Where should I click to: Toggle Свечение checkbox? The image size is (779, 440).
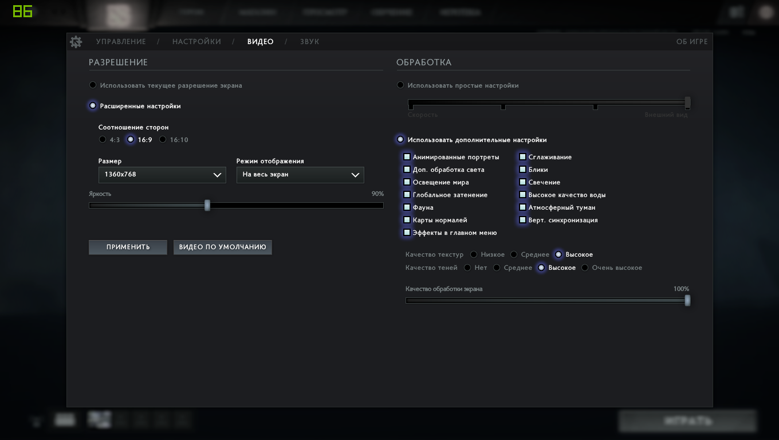point(522,182)
